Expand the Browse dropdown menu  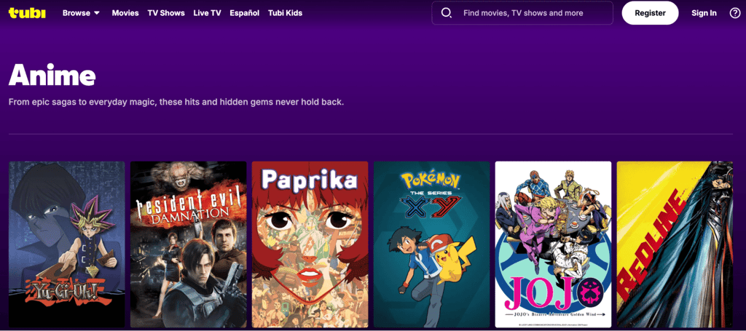point(82,13)
